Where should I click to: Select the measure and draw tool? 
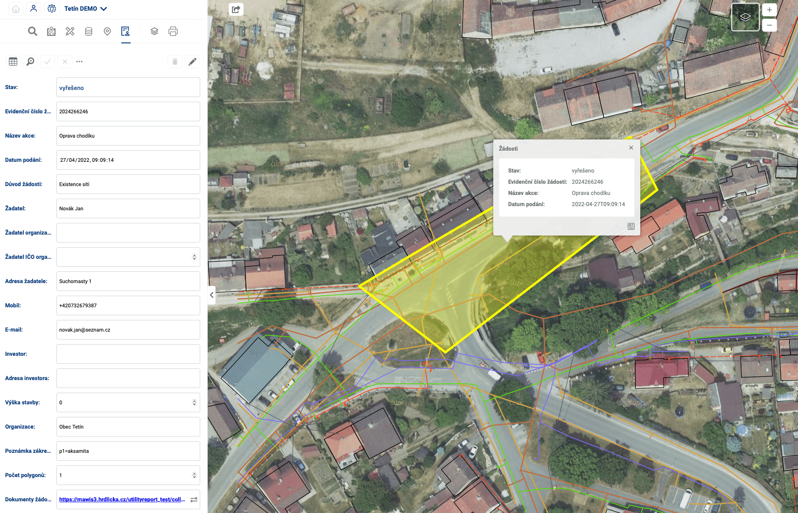pos(70,31)
